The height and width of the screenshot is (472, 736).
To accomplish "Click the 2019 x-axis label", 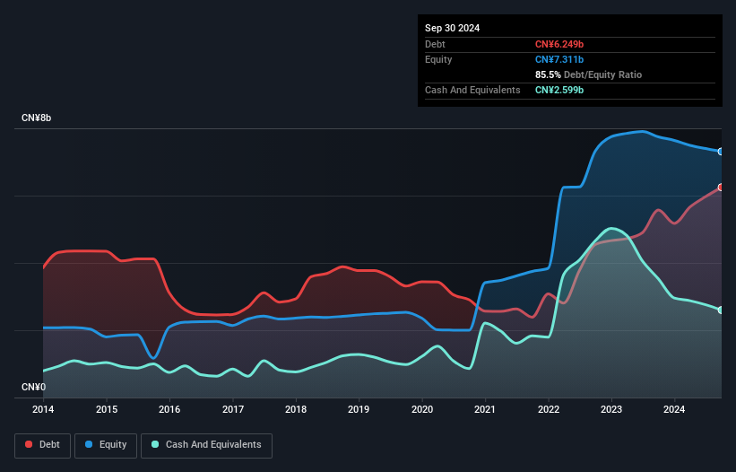I will click(x=359, y=409).
